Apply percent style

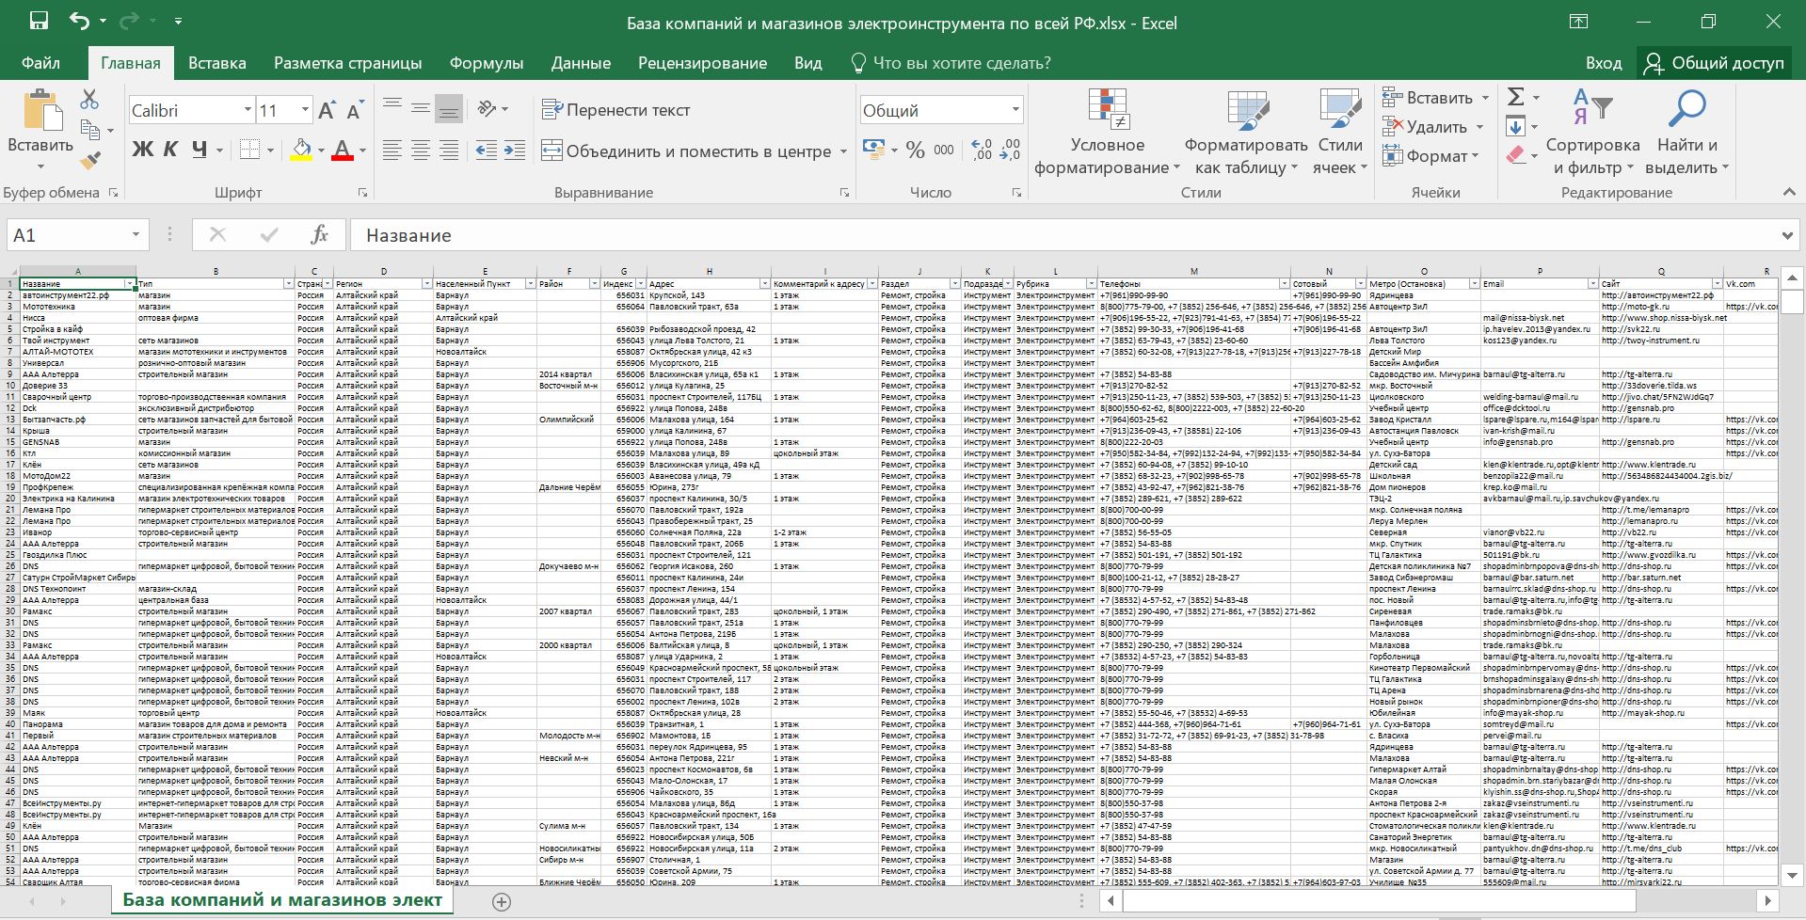coord(915,150)
